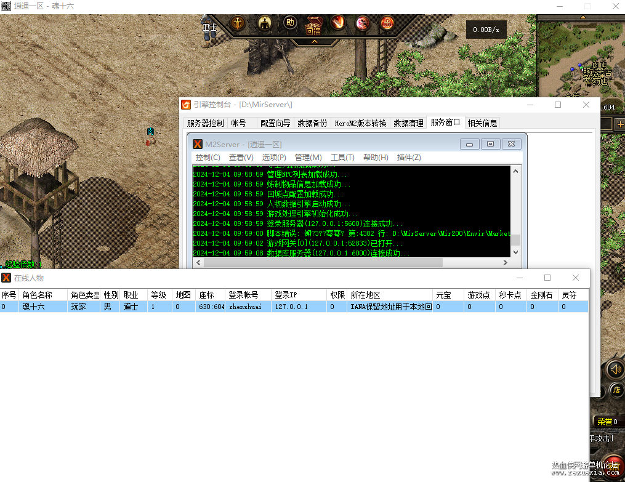Select the 服务窗口 tab
Image resolution: width=625 pixels, height=482 pixels.
click(446, 123)
